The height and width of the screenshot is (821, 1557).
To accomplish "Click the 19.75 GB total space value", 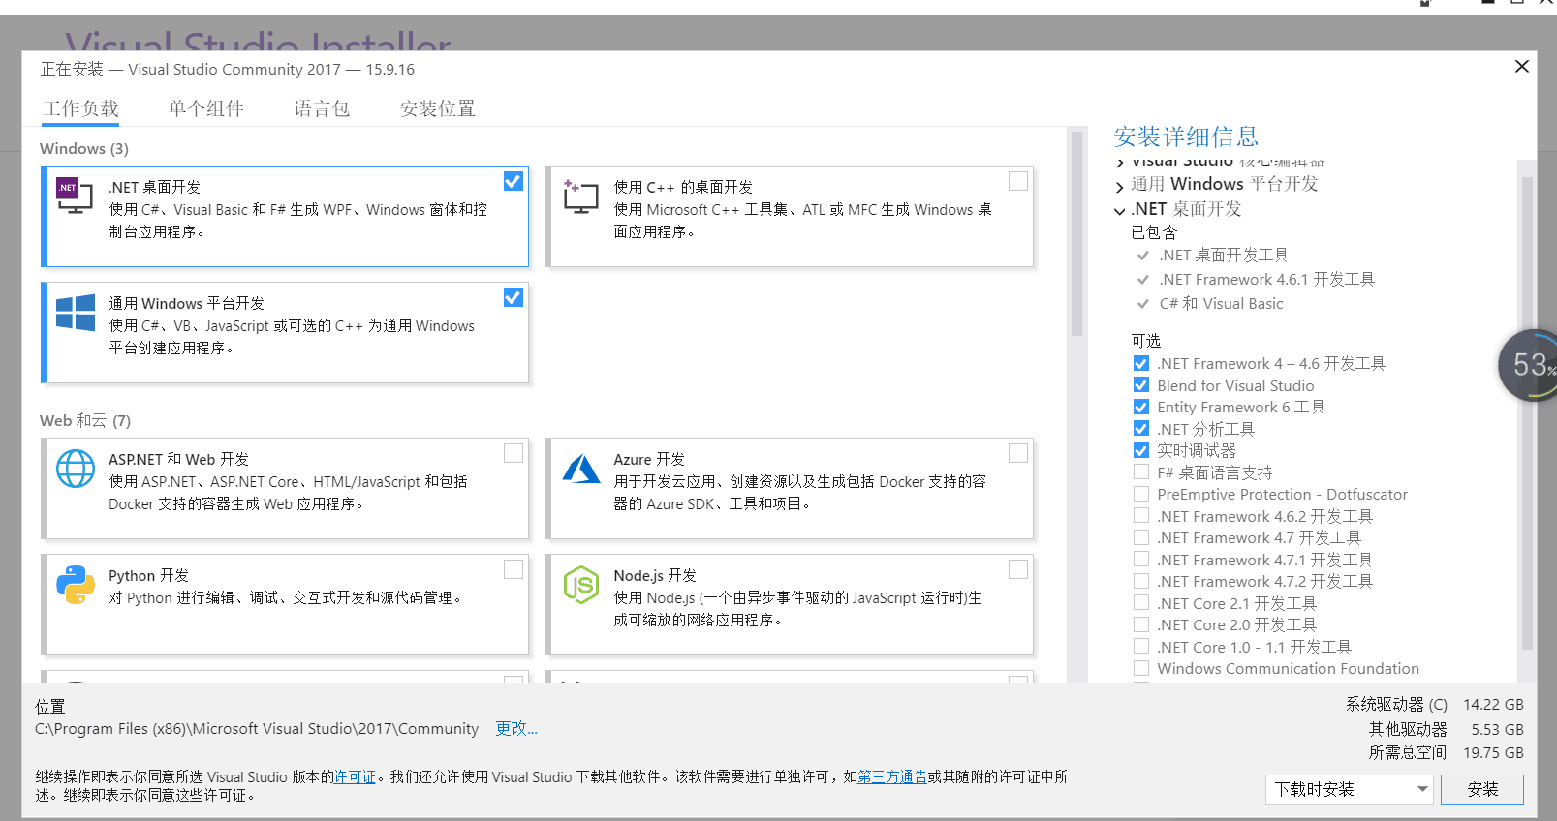I will (x=1493, y=752).
